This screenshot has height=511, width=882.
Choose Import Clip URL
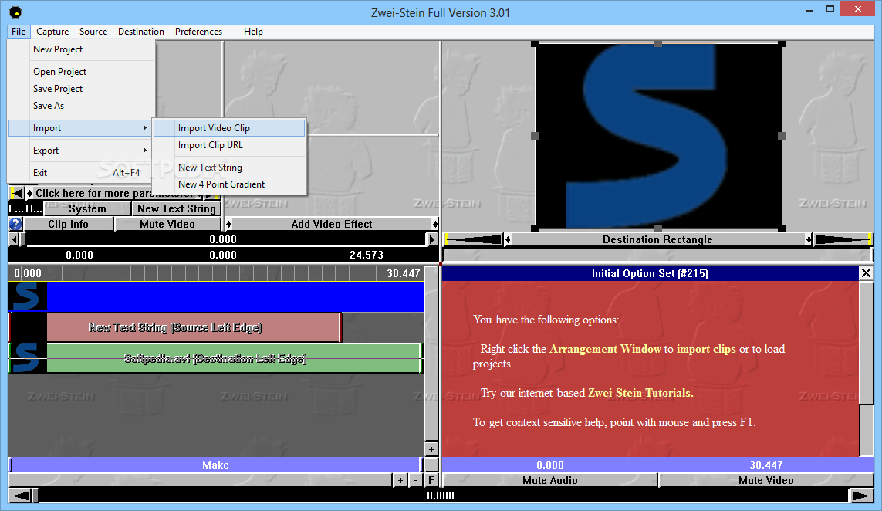[229, 145]
